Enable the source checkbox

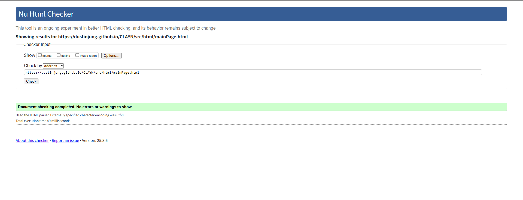pos(40,55)
